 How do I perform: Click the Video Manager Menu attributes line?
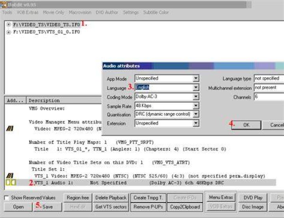pos(65,122)
